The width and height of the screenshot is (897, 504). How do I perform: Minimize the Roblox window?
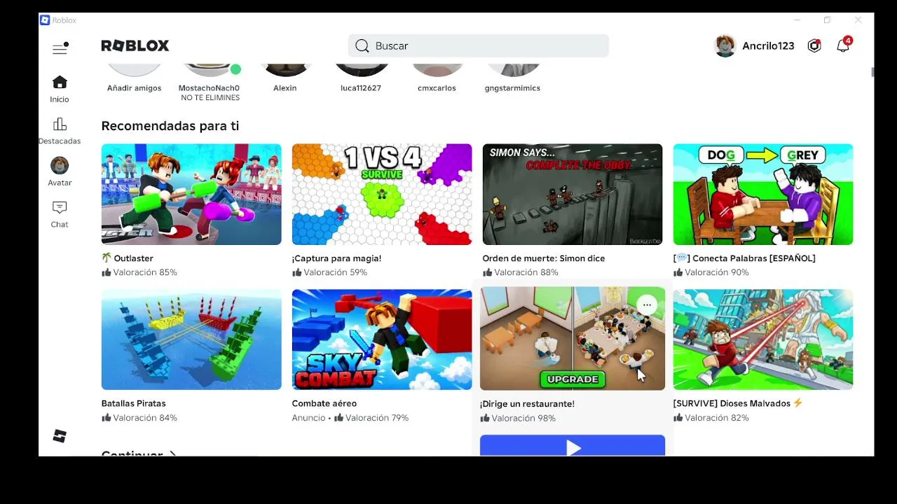click(797, 20)
